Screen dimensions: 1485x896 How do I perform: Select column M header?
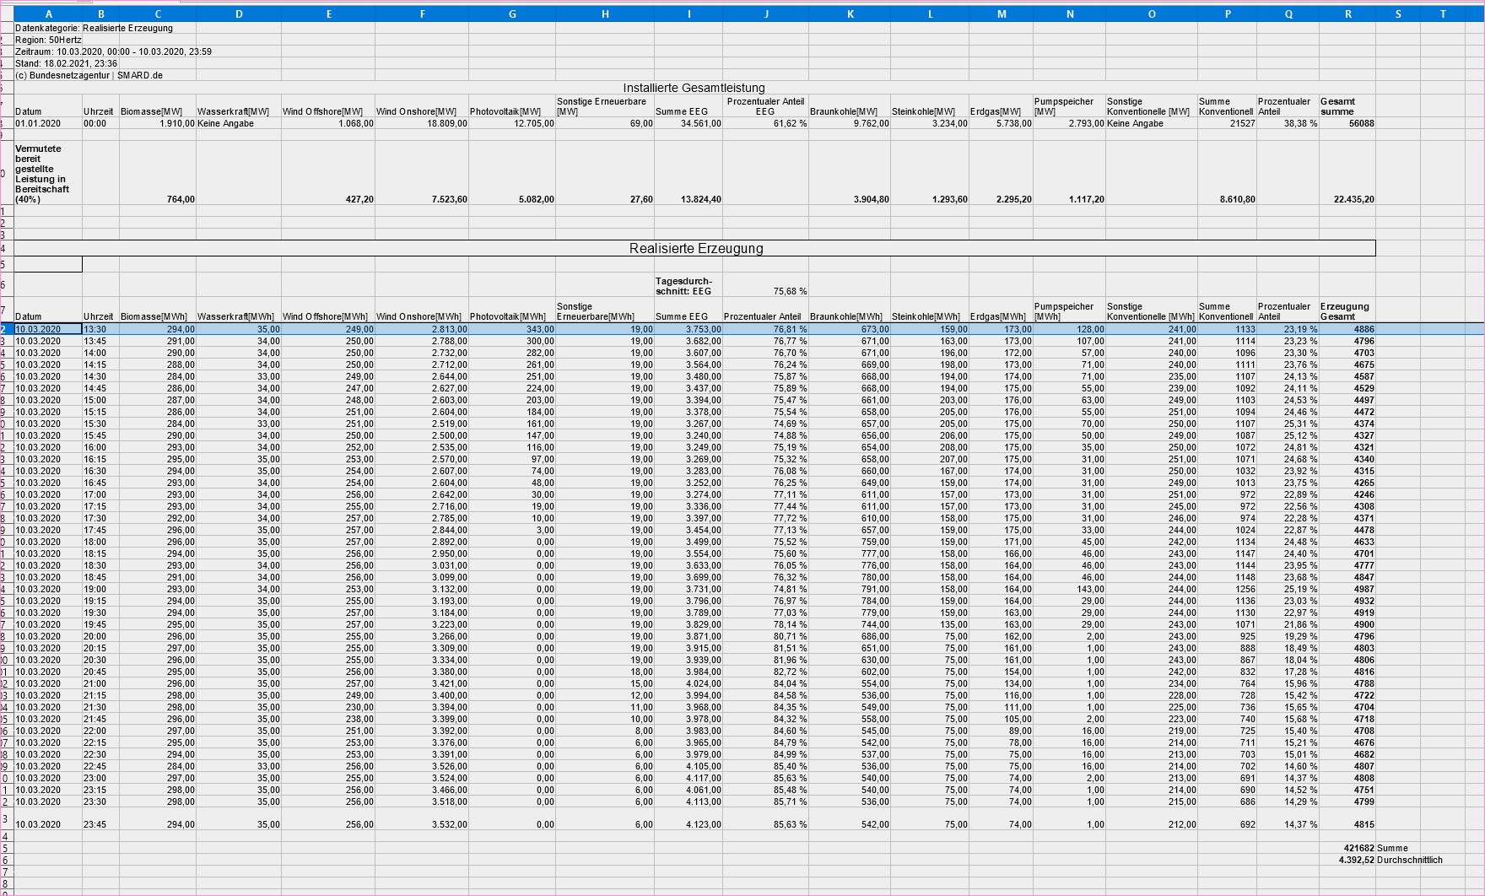coord(1002,14)
